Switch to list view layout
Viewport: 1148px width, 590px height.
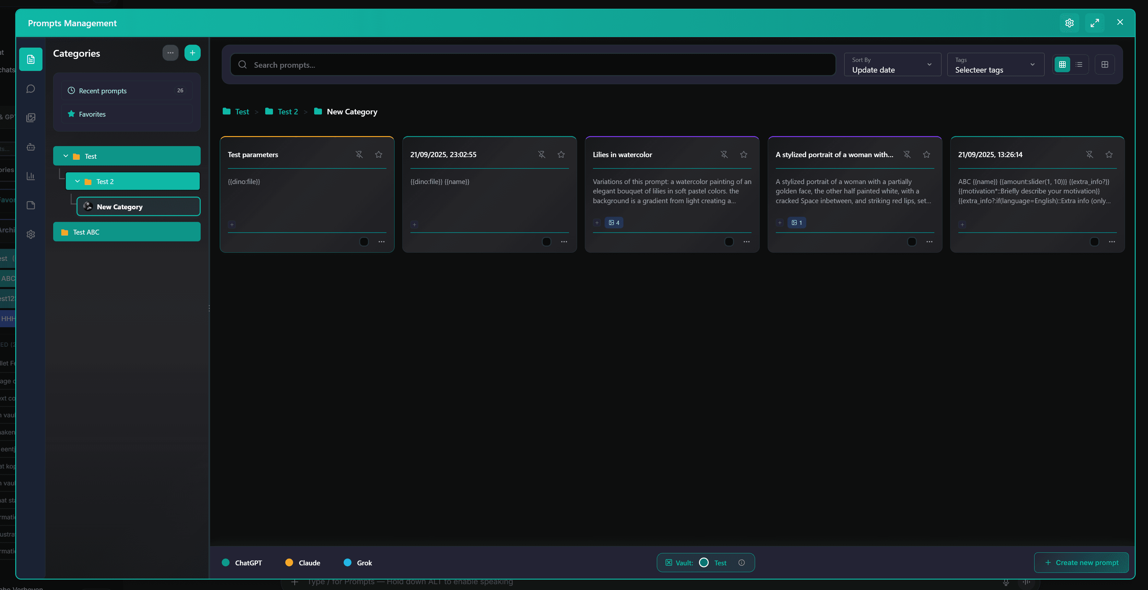click(x=1079, y=64)
